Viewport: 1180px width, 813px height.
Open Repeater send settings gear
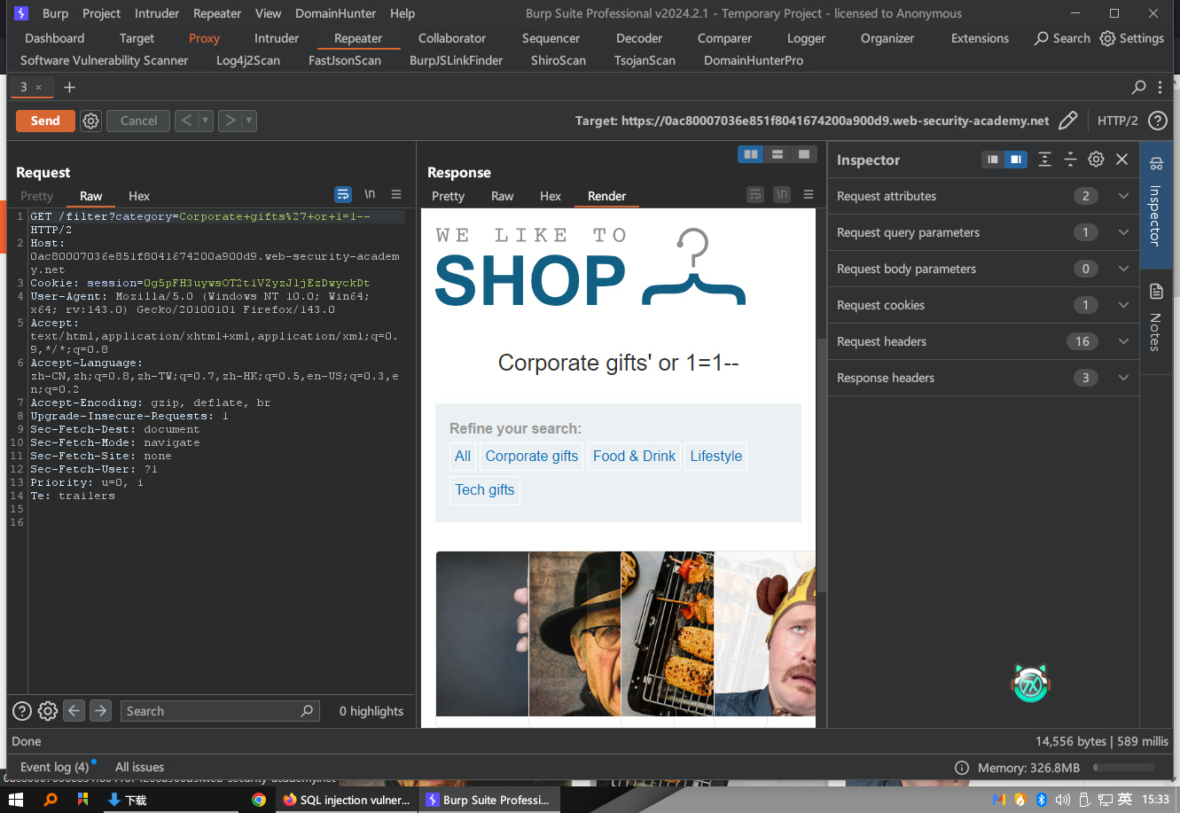tap(90, 121)
